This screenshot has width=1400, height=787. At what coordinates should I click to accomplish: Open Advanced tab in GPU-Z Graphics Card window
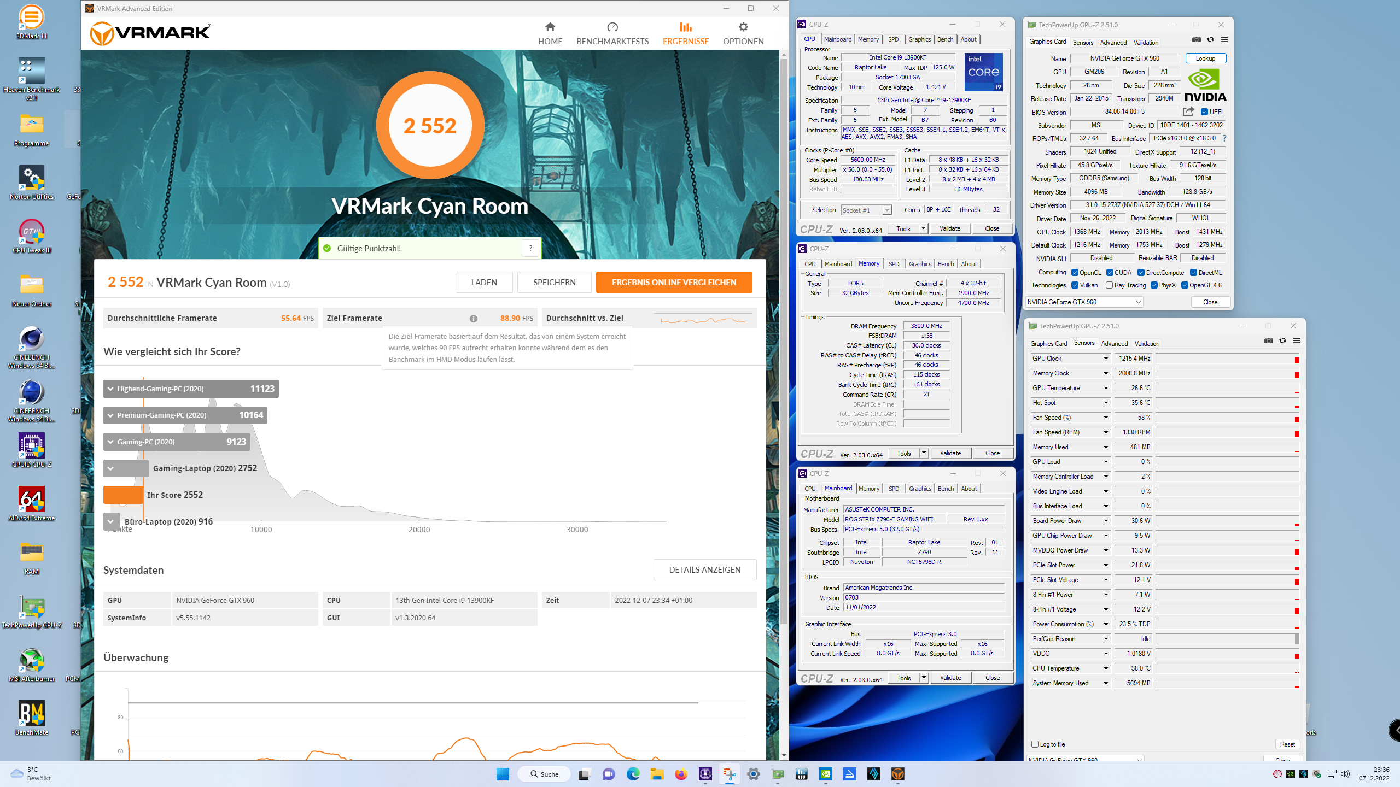pyautogui.click(x=1113, y=43)
